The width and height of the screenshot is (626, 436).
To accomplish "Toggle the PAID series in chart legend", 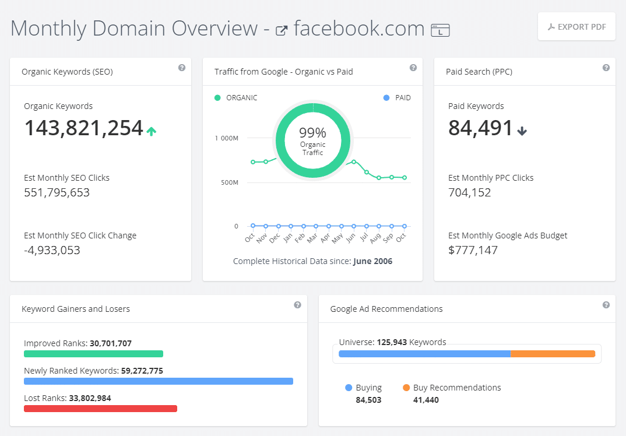I will coord(398,98).
